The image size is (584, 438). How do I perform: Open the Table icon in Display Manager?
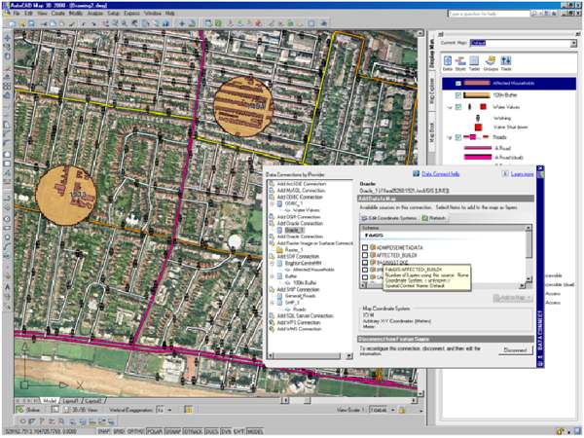(474, 61)
